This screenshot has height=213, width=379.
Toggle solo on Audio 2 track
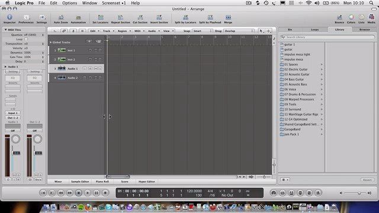pyautogui.click(x=100, y=78)
